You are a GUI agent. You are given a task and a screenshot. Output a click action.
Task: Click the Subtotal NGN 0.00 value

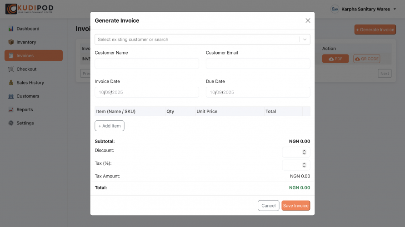300,141
